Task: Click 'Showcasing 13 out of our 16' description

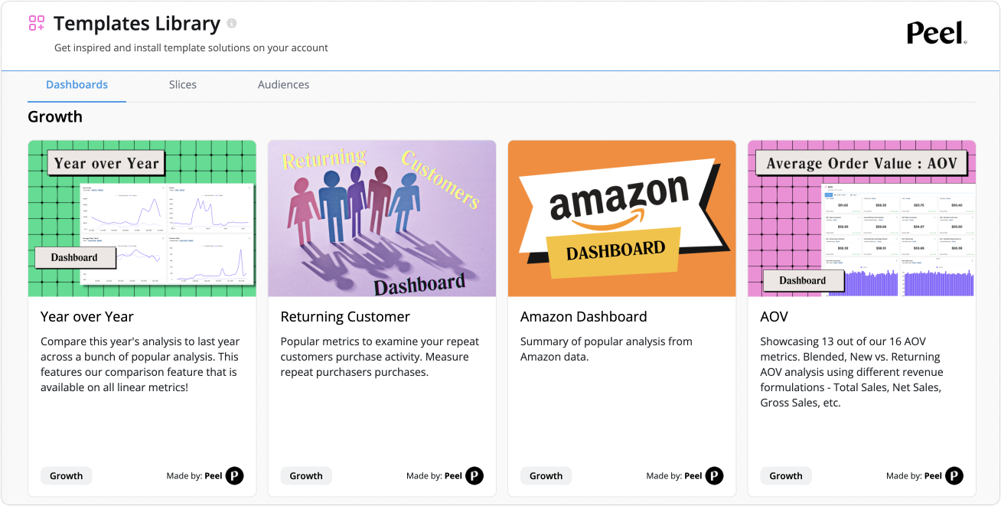Action: coord(852,372)
